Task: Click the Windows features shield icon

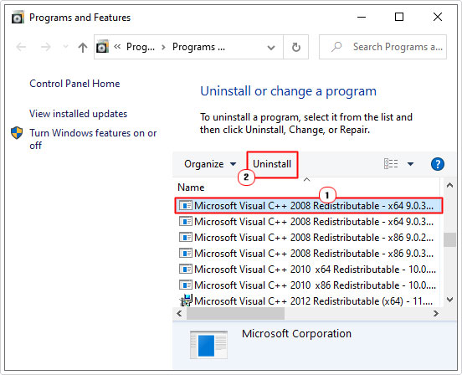Action: (x=17, y=133)
